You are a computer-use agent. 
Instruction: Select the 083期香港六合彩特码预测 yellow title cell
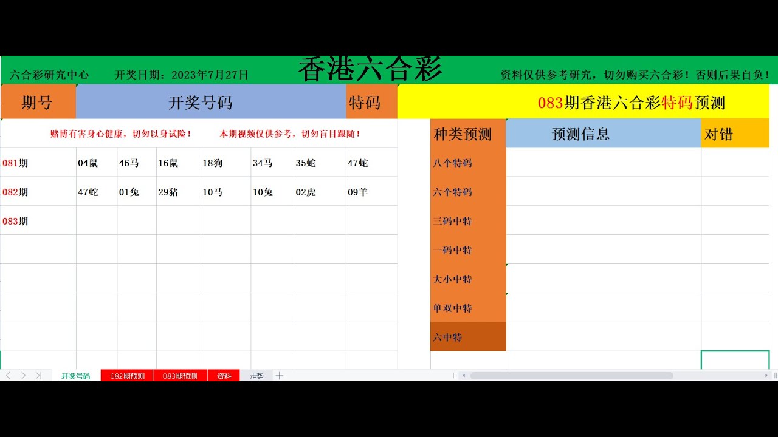point(583,102)
